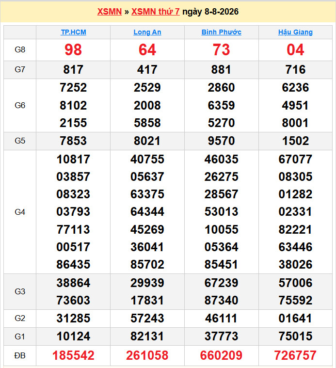Image resolution: width=336 pixels, height=368 pixels.
Task: Click special prize number 261058
Action: click(x=147, y=355)
